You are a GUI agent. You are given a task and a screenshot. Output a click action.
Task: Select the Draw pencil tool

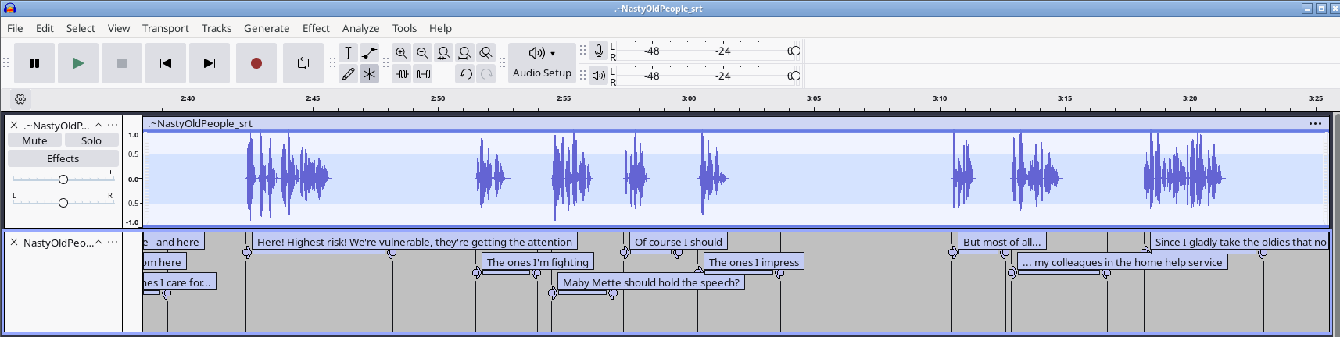[348, 74]
